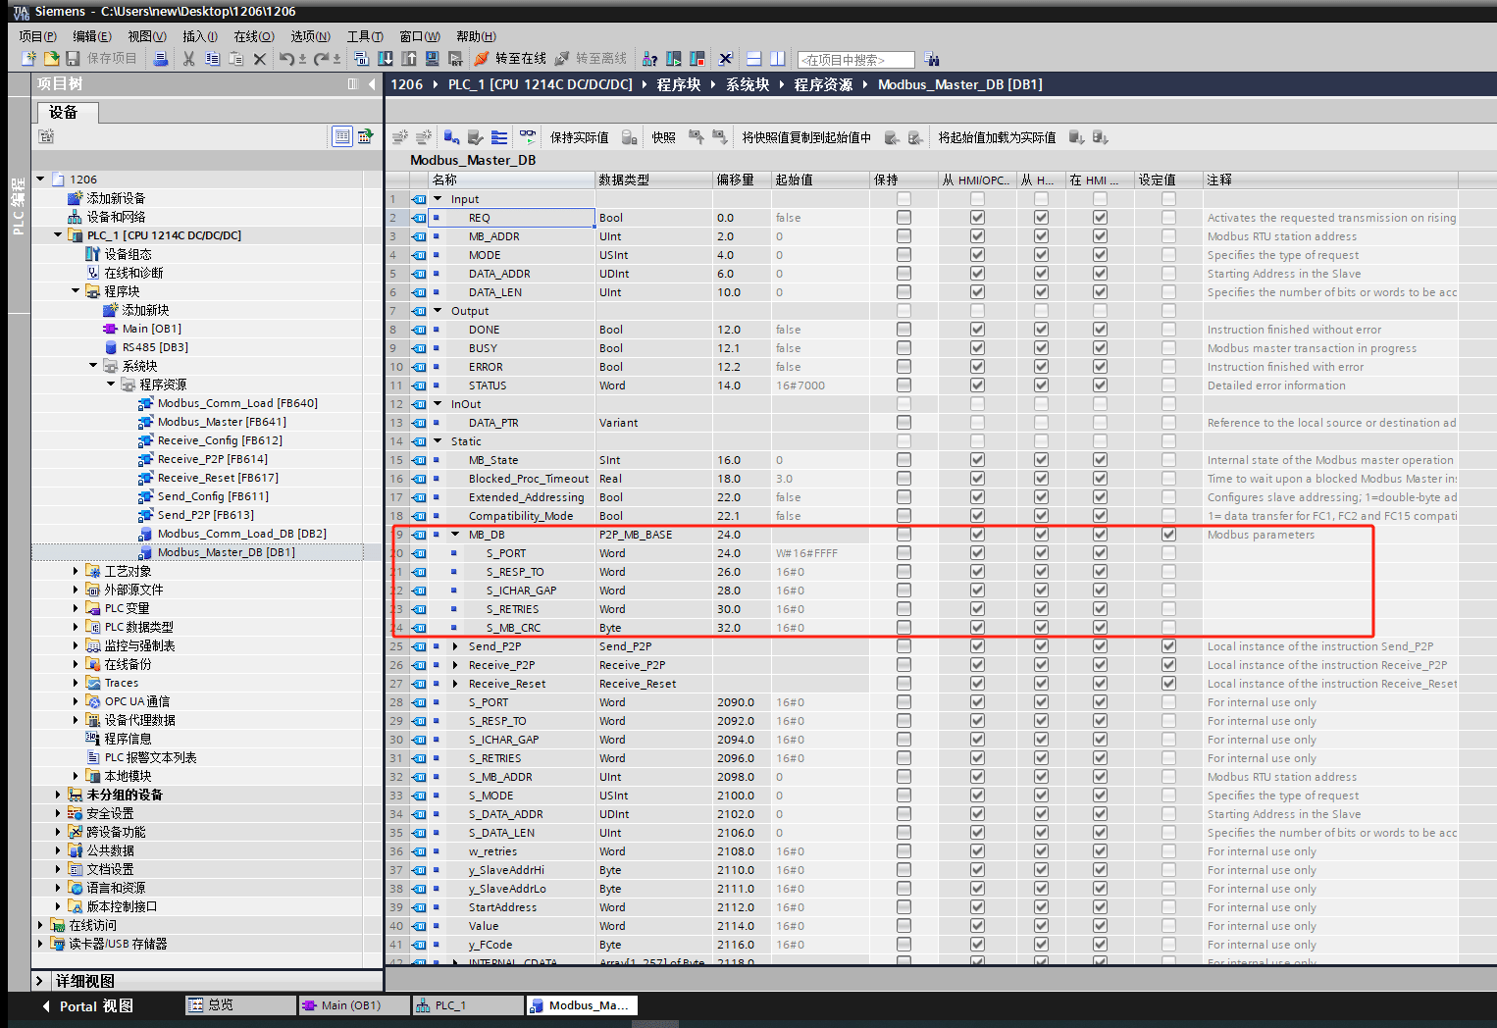Click the cut scissors icon
Screen dimensions: 1497x1028
[188, 59]
